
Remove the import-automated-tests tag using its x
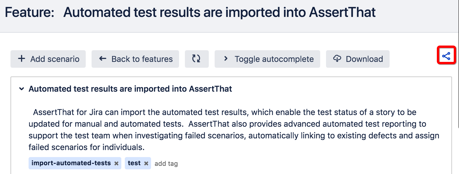[x=116, y=163]
